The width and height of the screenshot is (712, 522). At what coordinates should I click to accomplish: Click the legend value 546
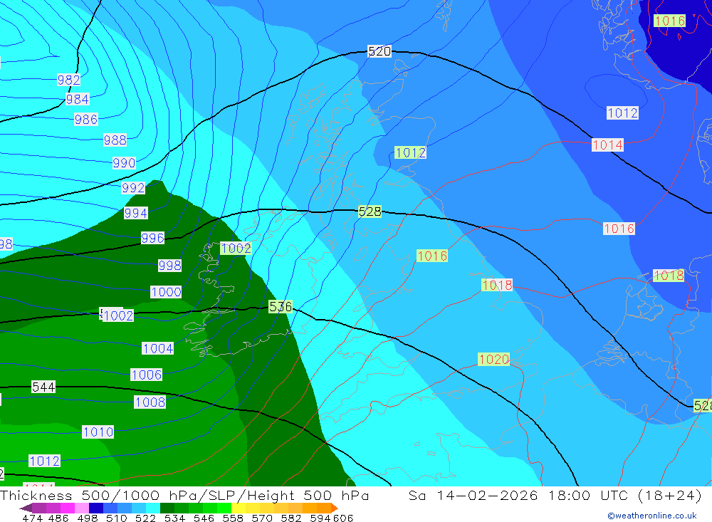click(204, 518)
